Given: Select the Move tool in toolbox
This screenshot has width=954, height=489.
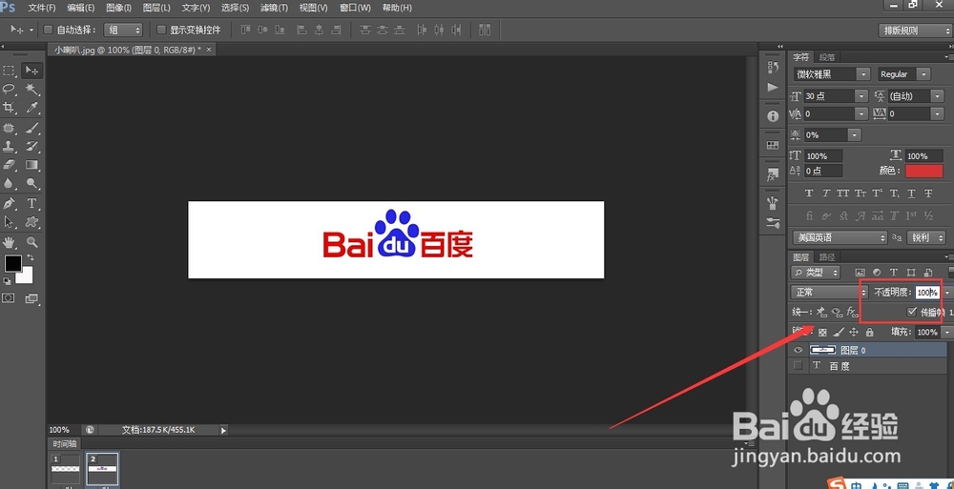Looking at the screenshot, I should (31, 71).
